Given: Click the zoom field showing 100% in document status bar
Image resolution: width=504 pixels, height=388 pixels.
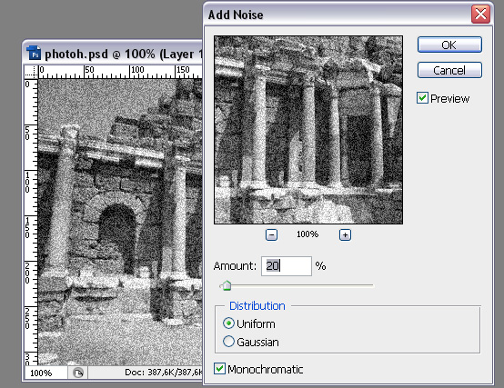Looking at the screenshot, I should click(46, 373).
